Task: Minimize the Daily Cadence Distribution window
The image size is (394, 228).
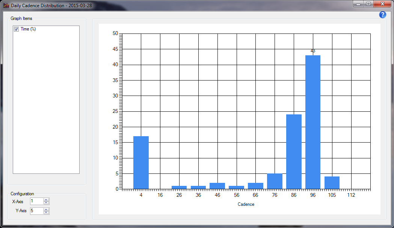Action: [359, 4]
